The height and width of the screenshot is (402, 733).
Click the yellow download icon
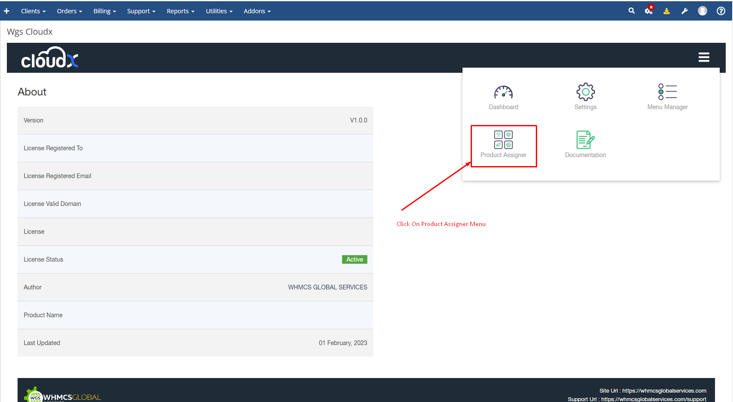pyautogui.click(x=667, y=11)
